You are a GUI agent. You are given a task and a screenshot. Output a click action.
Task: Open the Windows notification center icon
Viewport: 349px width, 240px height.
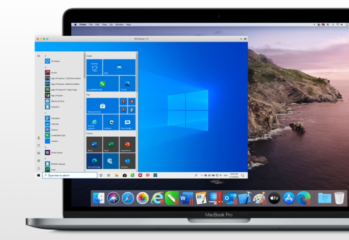[243, 175]
